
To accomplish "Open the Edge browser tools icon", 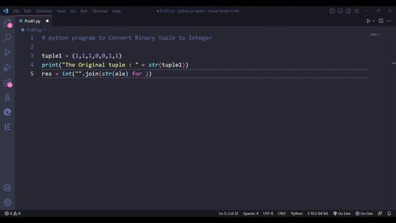I will pos(7,112).
